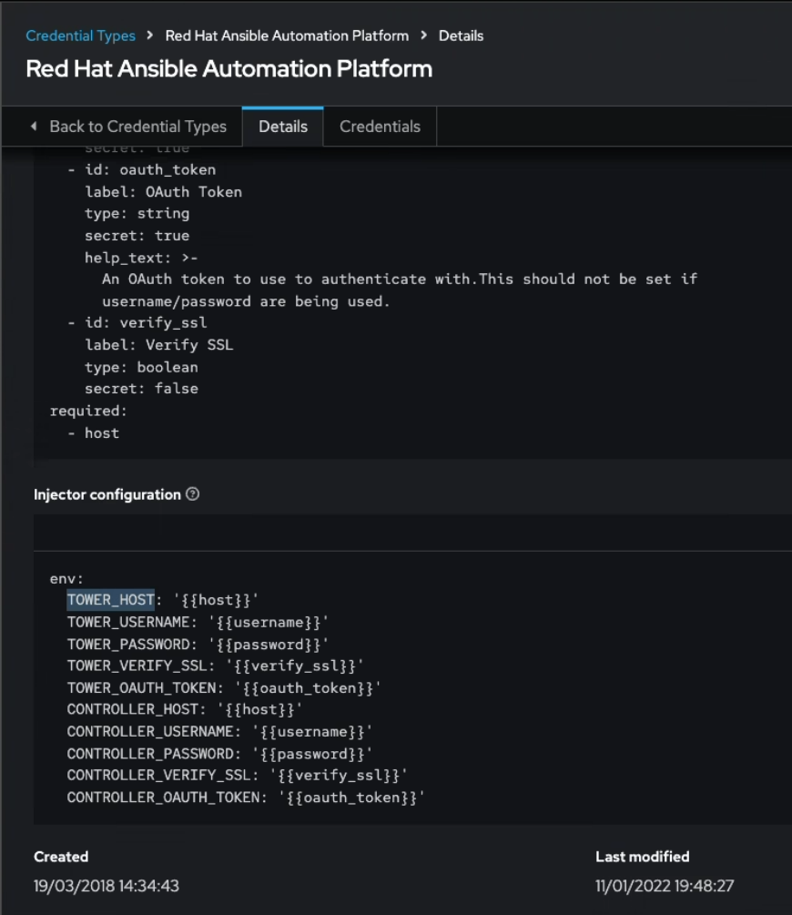Image resolution: width=792 pixels, height=915 pixels.
Task: Click the CONTROLLER_OAUTH_TOKEN line
Action: [x=246, y=798]
